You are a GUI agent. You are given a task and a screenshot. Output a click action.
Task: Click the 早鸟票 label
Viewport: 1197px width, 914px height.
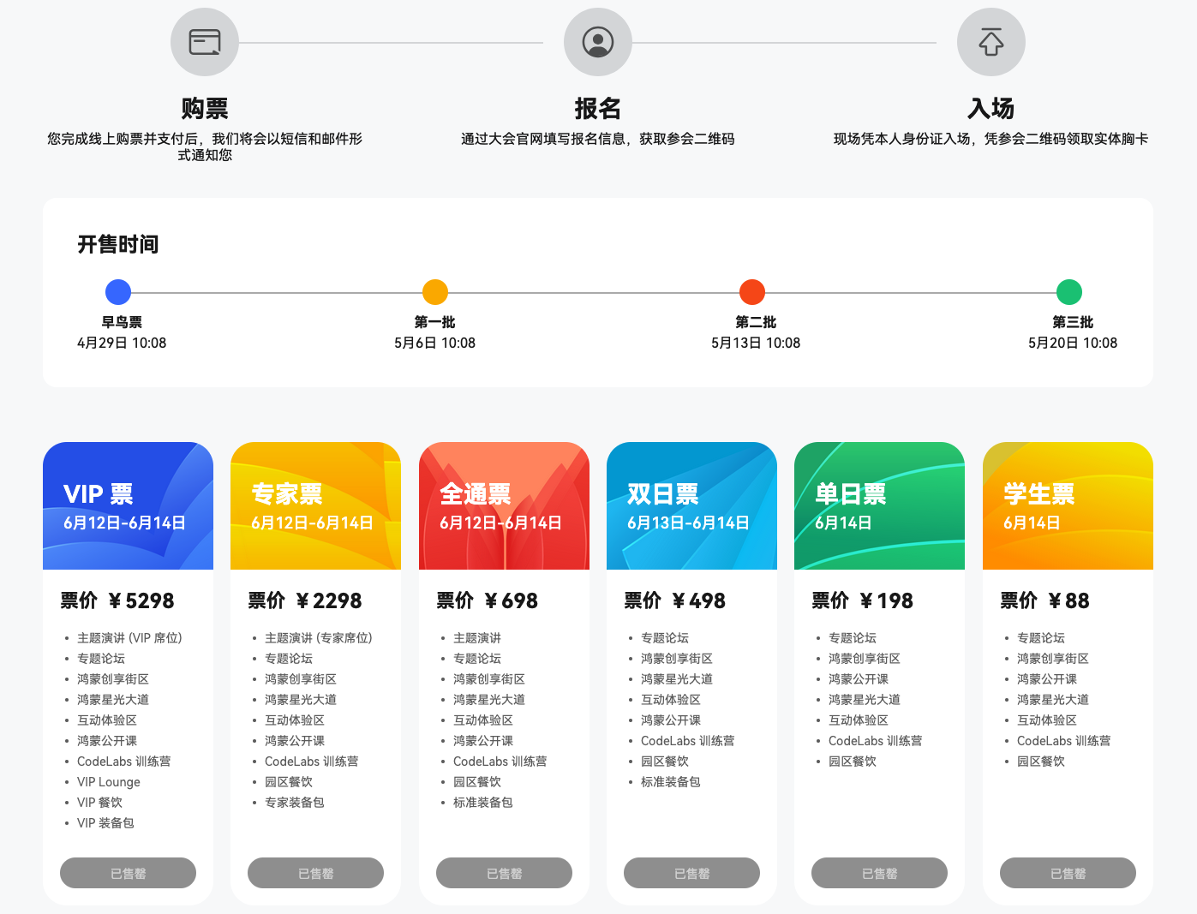coord(122,322)
